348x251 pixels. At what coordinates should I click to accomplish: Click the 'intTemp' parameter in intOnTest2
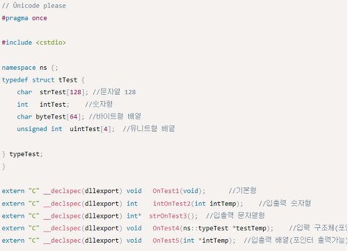pos(223,204)
